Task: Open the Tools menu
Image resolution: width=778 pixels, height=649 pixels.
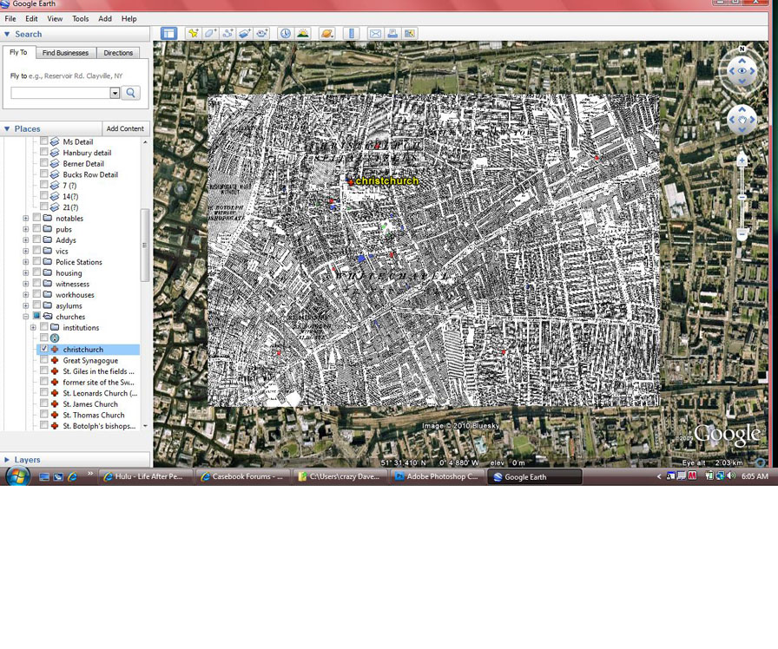Action: [80, 18]
